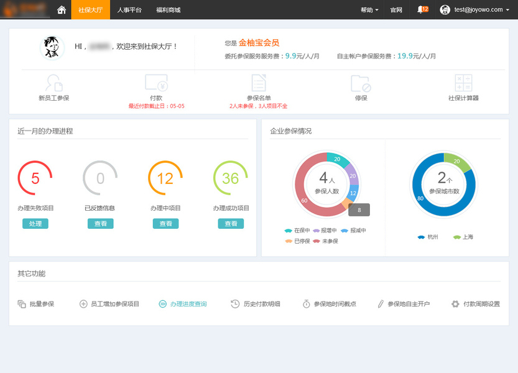Click the 19.9 自主帐户参保服务费 price
Viewport: 518px width, 373px height.
tap(405, 56)
